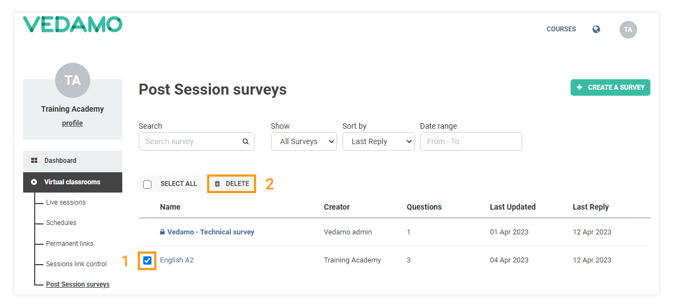Open the Vedamo - Technical survey link
This screenshot has width=673, height=307.
pos(210,232)
